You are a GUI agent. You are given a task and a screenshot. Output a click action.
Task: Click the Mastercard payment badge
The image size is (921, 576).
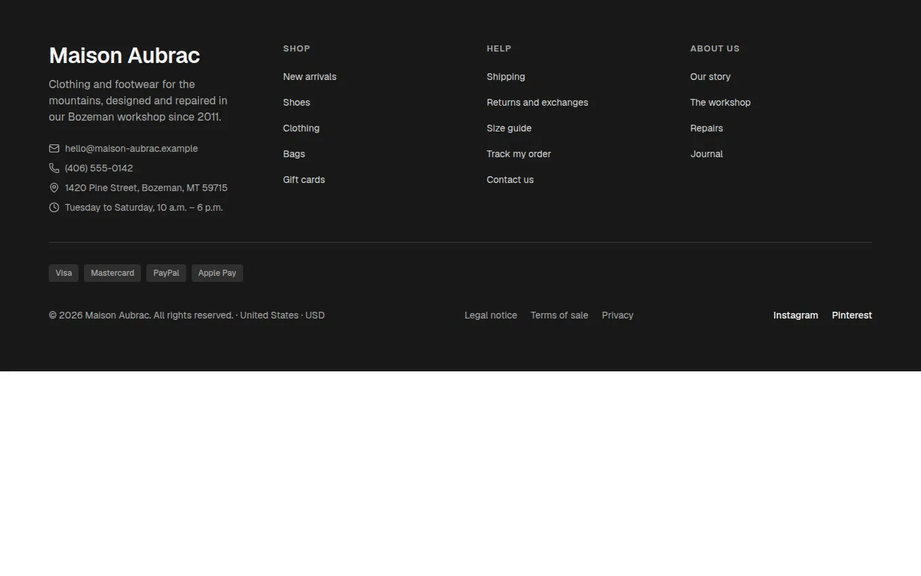(x=112, y=273)
